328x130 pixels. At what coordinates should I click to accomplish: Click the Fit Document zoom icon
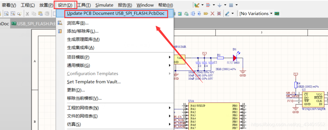[6, 14]
